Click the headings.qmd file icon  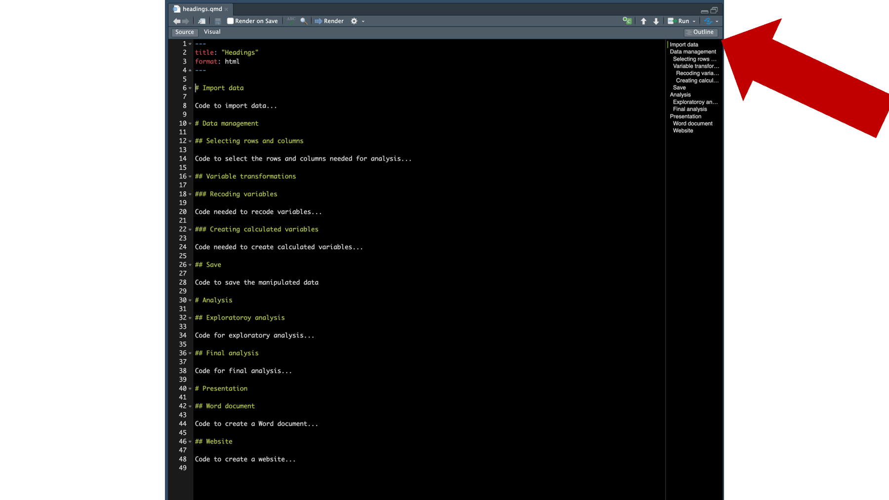point(177,9)
